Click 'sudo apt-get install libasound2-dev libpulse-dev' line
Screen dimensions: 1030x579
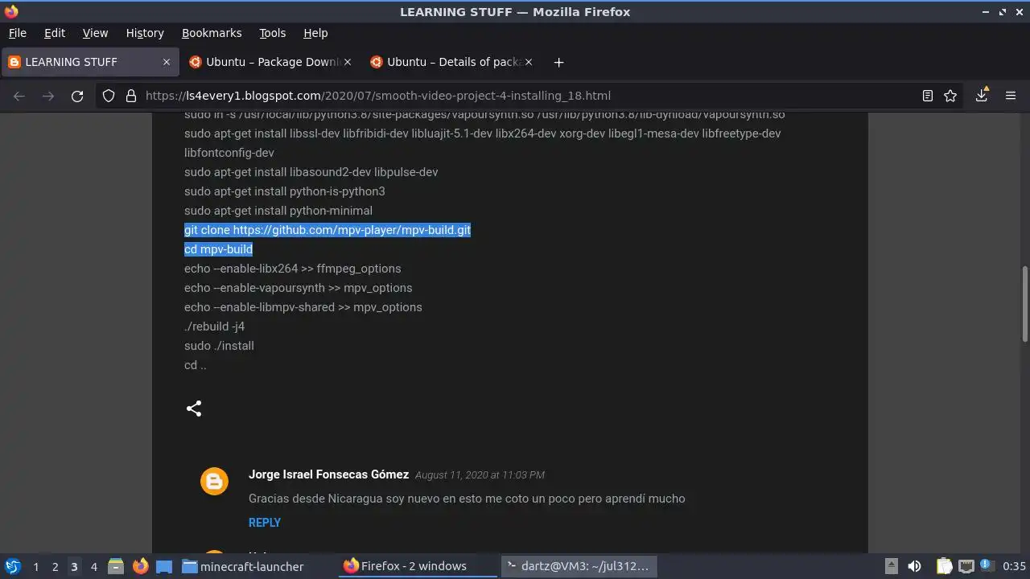[x=311, y=172]
